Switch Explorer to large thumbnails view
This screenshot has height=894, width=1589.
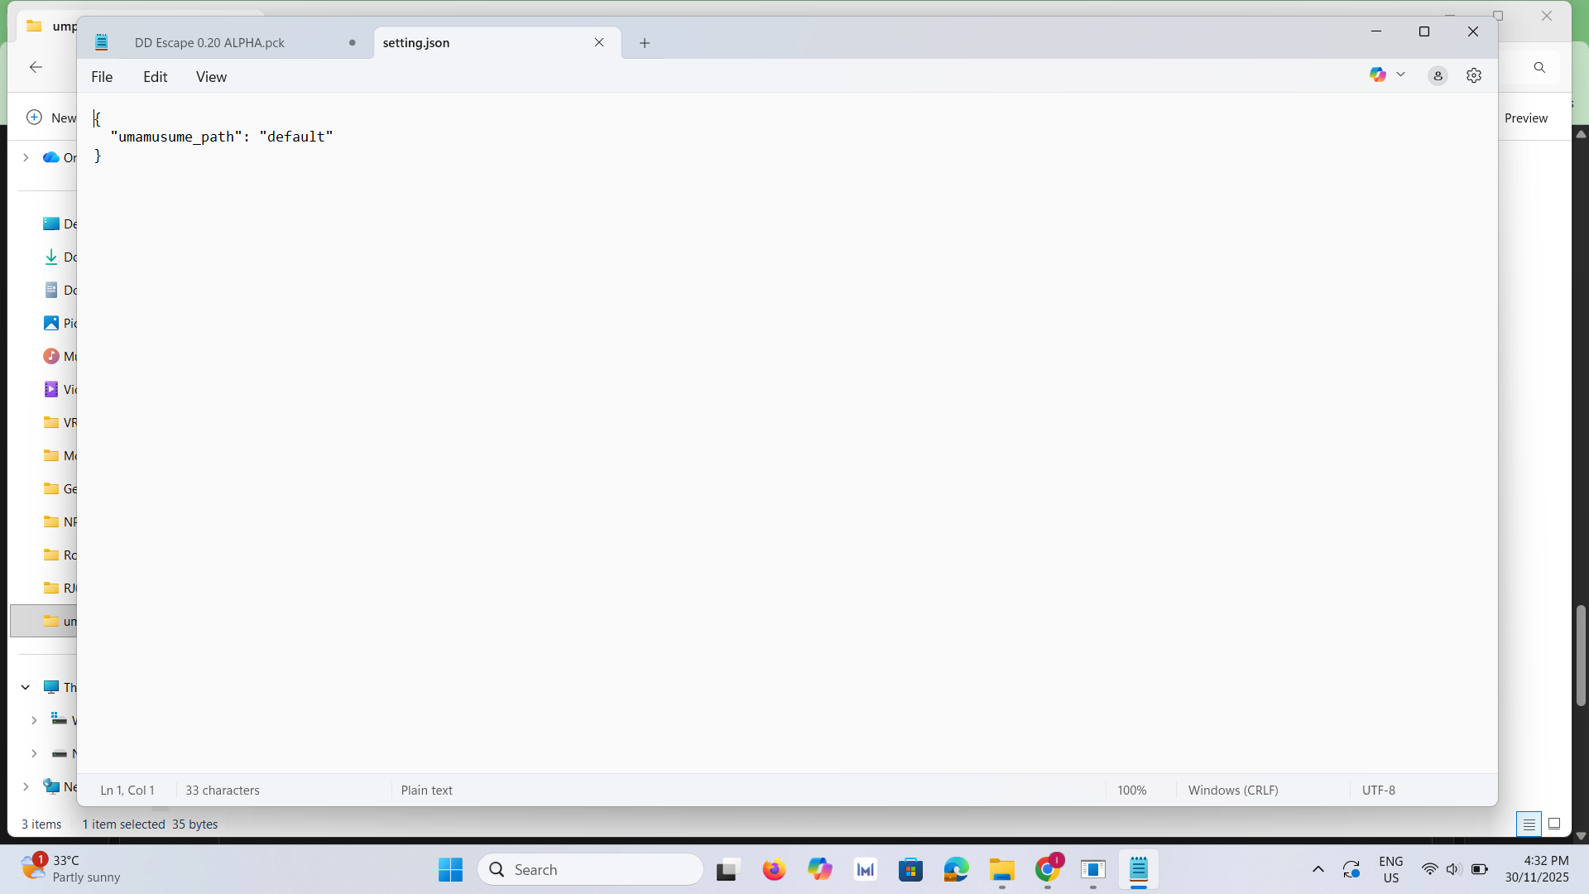(x=1554, y=824)
